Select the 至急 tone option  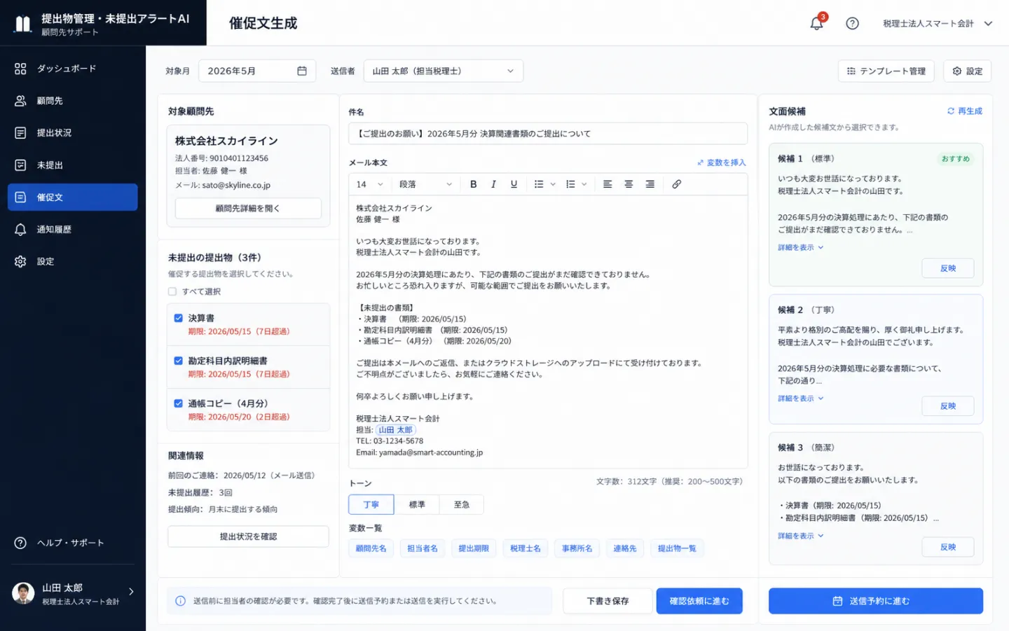click(461, 504)
